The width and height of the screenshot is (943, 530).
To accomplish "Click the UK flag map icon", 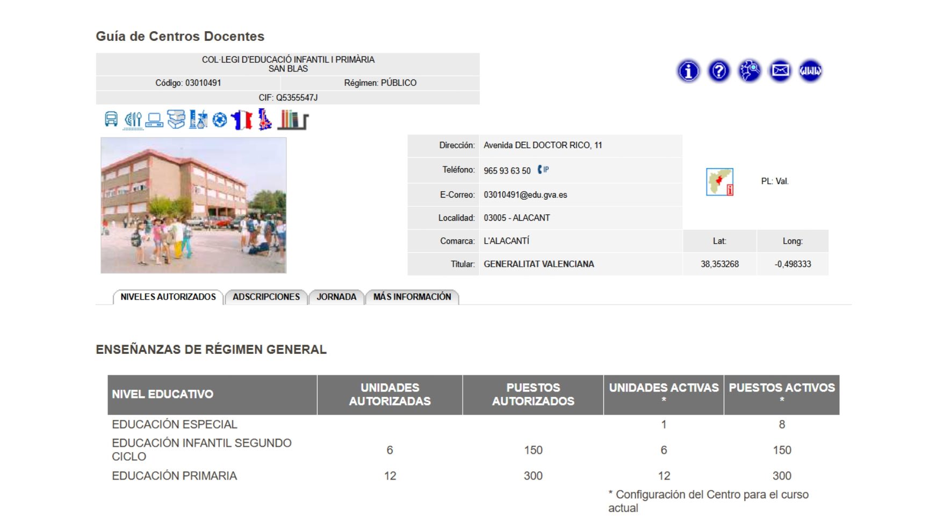I will point(264,119).
